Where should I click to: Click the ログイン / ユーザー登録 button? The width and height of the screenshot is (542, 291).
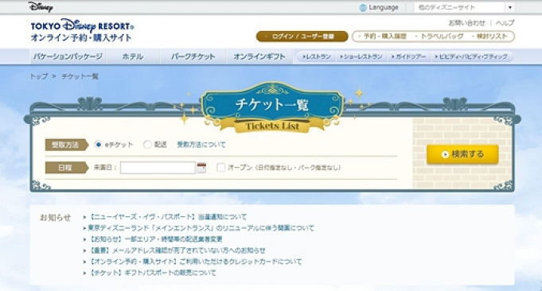coord(302,37)
